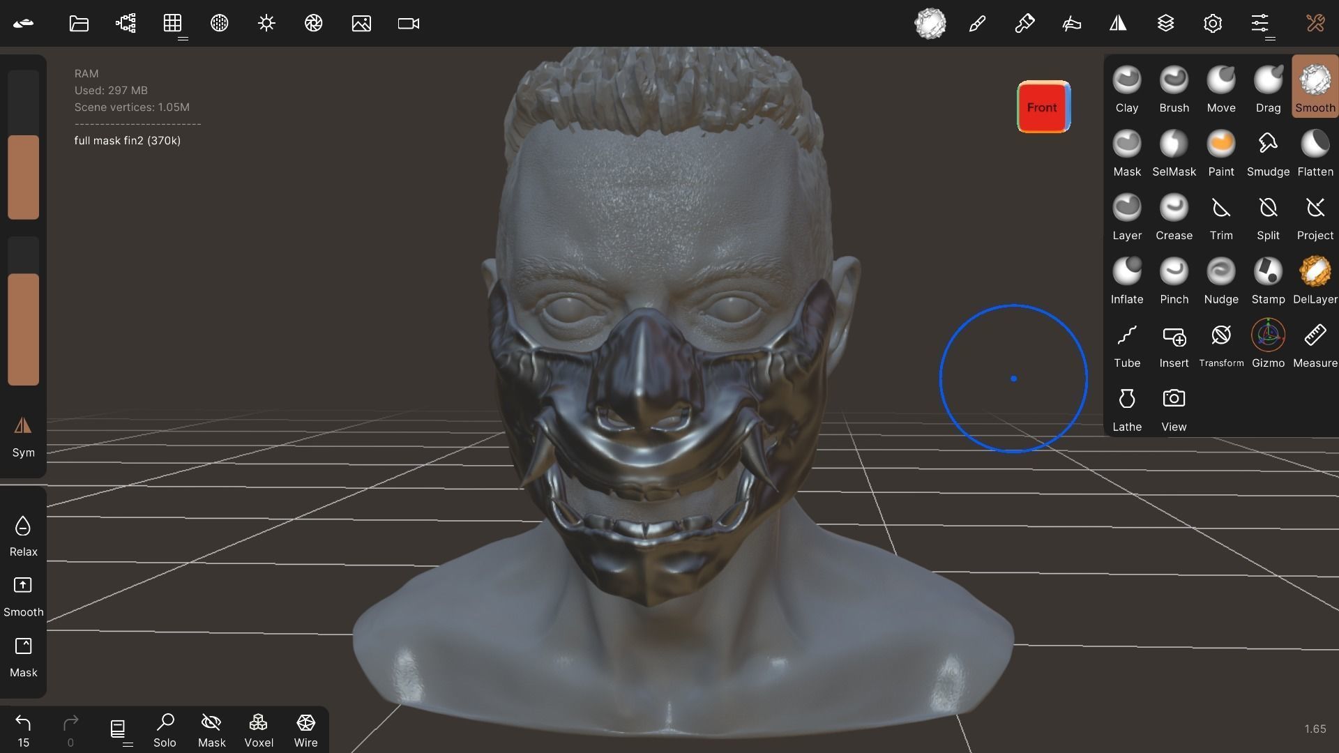
Task: Select the Layer tool
Action: (1127, 216)
